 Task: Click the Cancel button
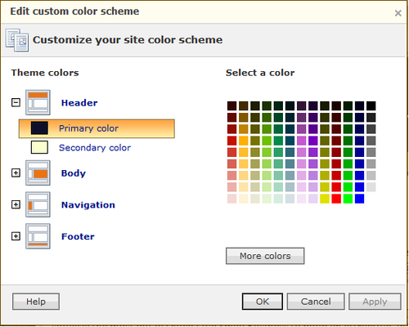(x=316, y=302)
